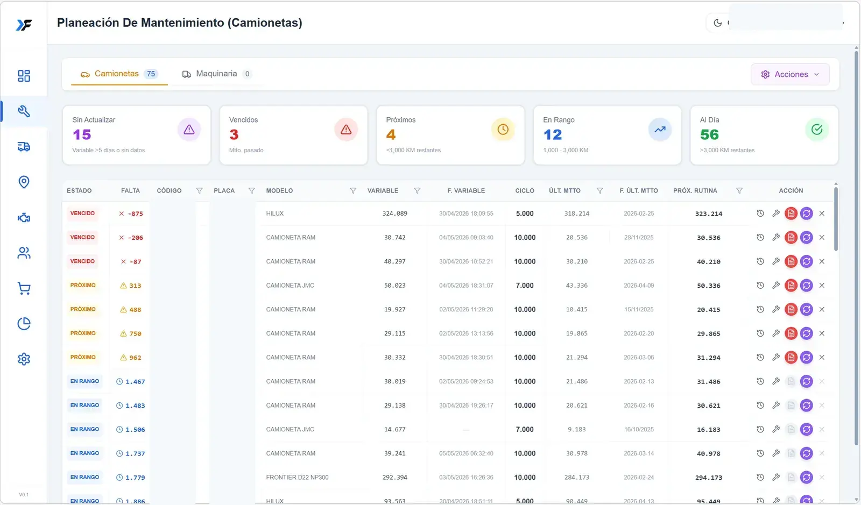861x505 pixels.
Task: View history for HILUX 324.089 row
Action: tap(760, 214)
